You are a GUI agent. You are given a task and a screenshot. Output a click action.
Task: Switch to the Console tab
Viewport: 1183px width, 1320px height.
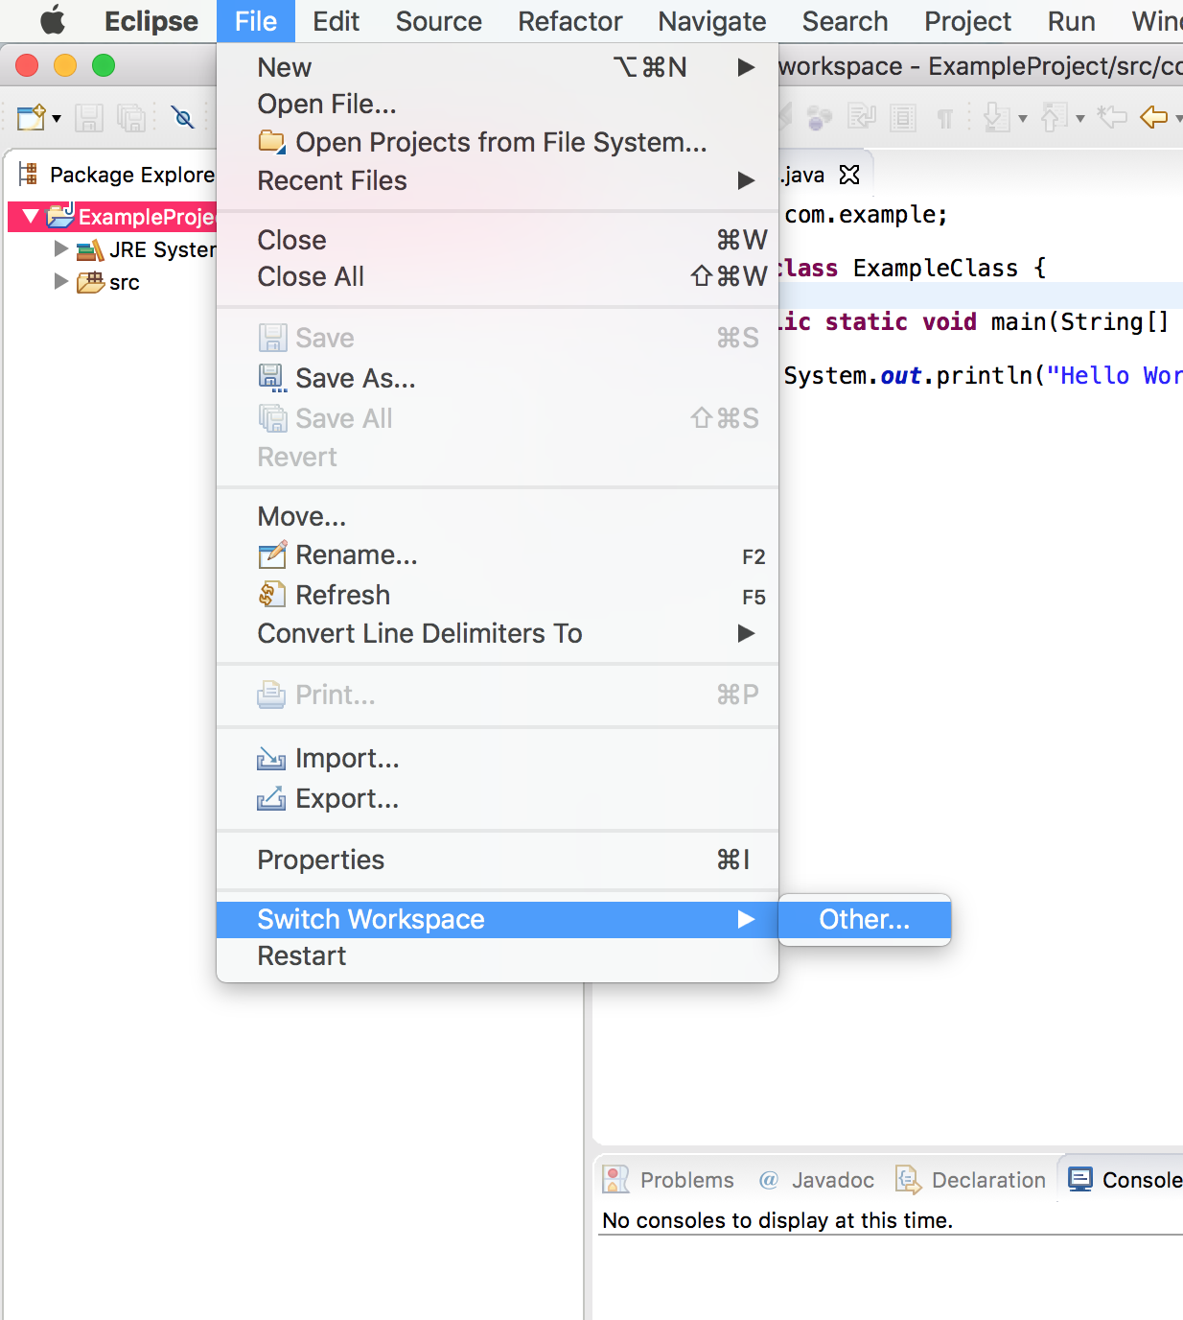pos(1125,1180)
